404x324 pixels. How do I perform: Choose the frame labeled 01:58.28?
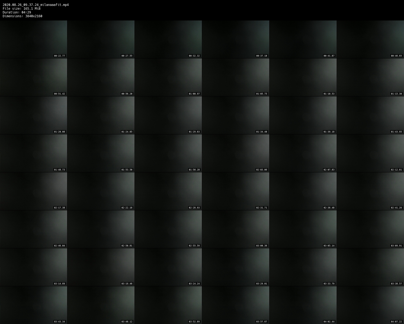pos(168,153)
